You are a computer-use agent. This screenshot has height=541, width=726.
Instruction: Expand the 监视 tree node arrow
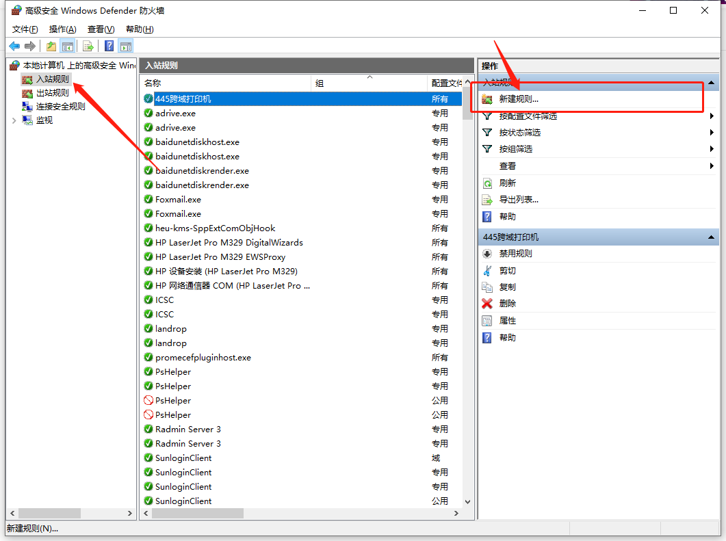coord(14,120)
